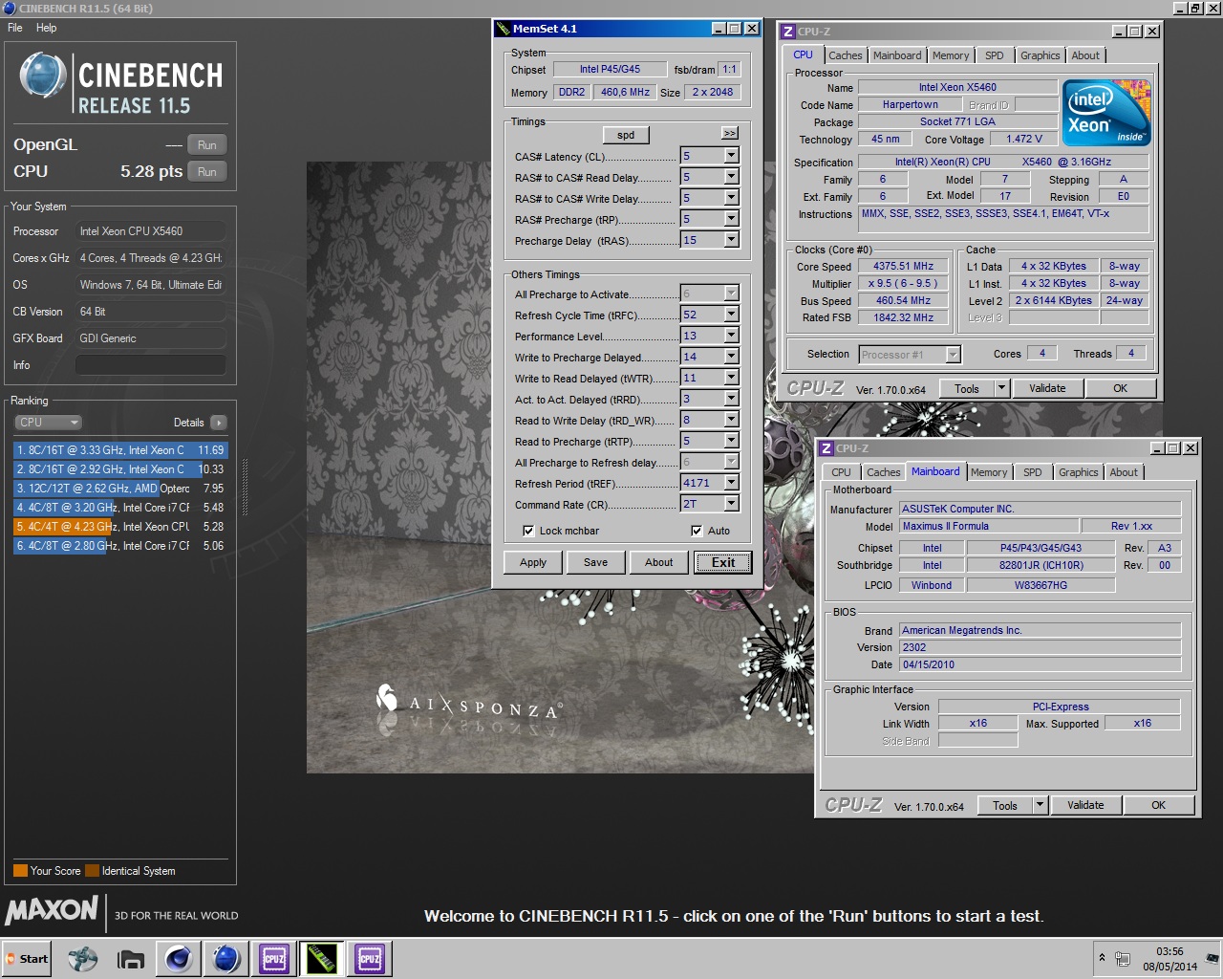Switch to second CPU-Z taskbar icon

pyautogui.click(x=370, y=959)
